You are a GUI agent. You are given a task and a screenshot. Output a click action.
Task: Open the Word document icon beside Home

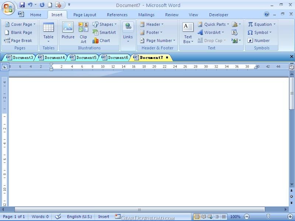21,14
